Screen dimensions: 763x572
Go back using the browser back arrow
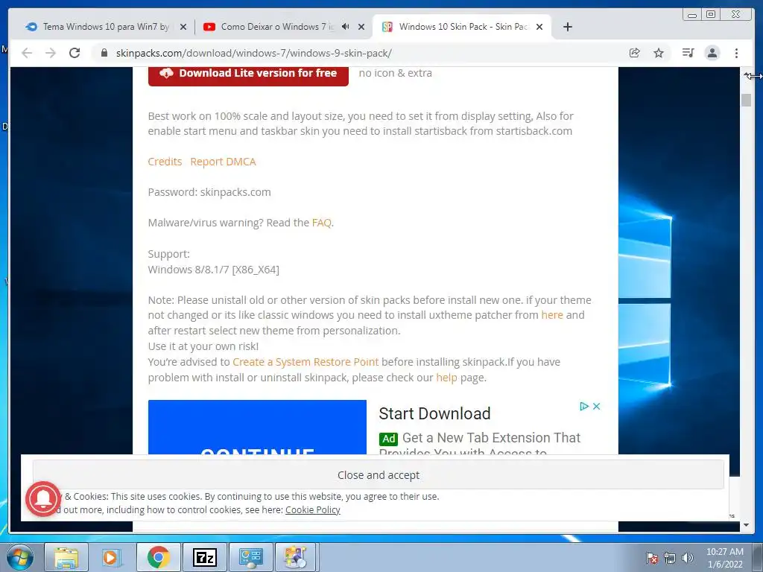click(27, 53)
